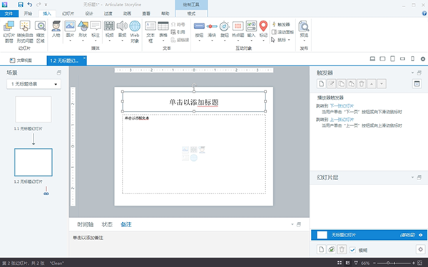Viewport: 428px width, 267px height.
Task: Click the zoom region (缩放区域) icon
Action: [x=41, y=26]
